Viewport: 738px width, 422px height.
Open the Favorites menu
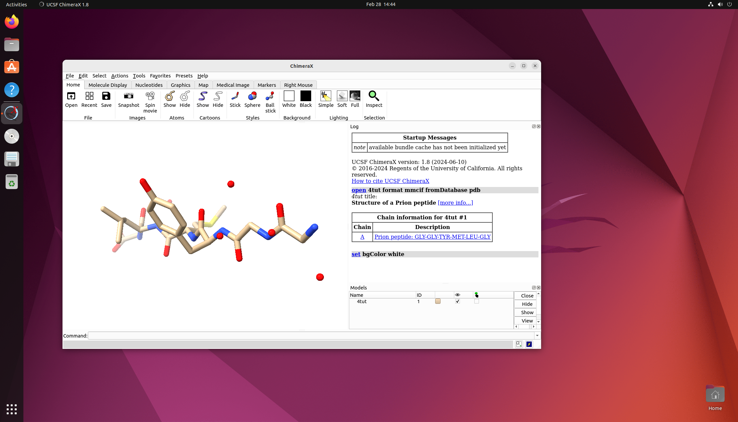160,76
